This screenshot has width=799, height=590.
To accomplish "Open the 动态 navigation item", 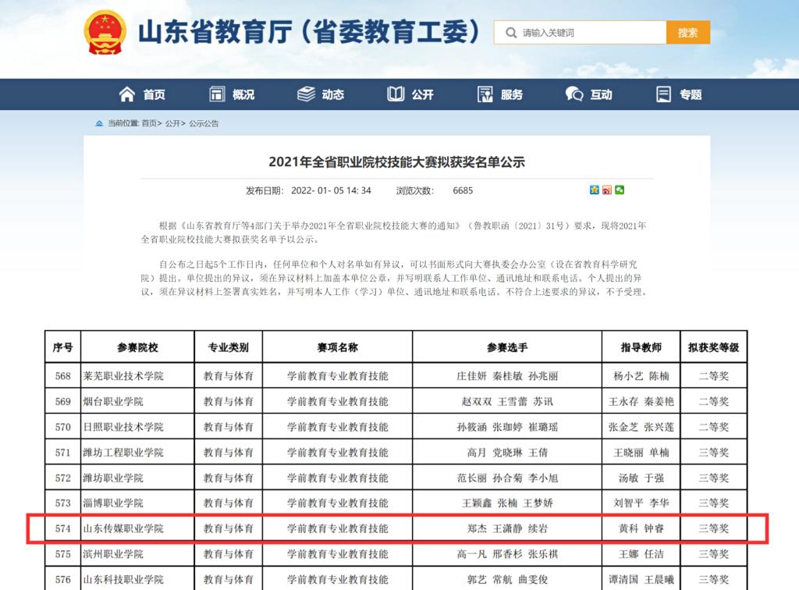I will tap(321, 94).
